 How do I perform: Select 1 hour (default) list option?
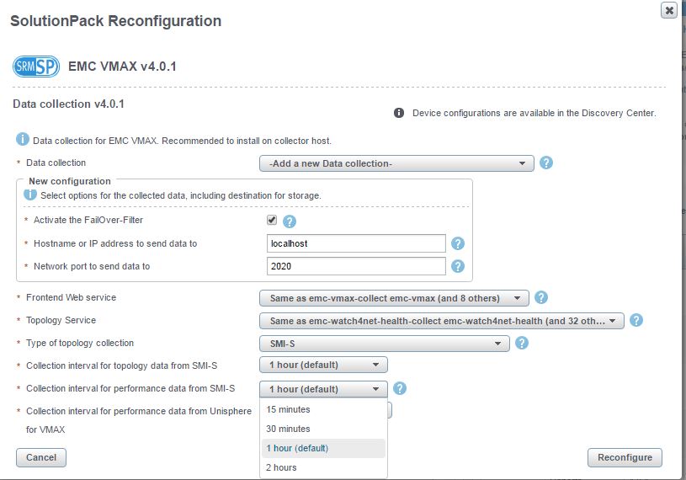323,448
